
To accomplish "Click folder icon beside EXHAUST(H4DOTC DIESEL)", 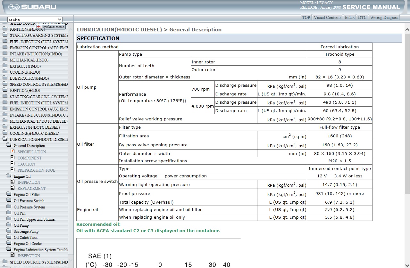I will point(5,127).
